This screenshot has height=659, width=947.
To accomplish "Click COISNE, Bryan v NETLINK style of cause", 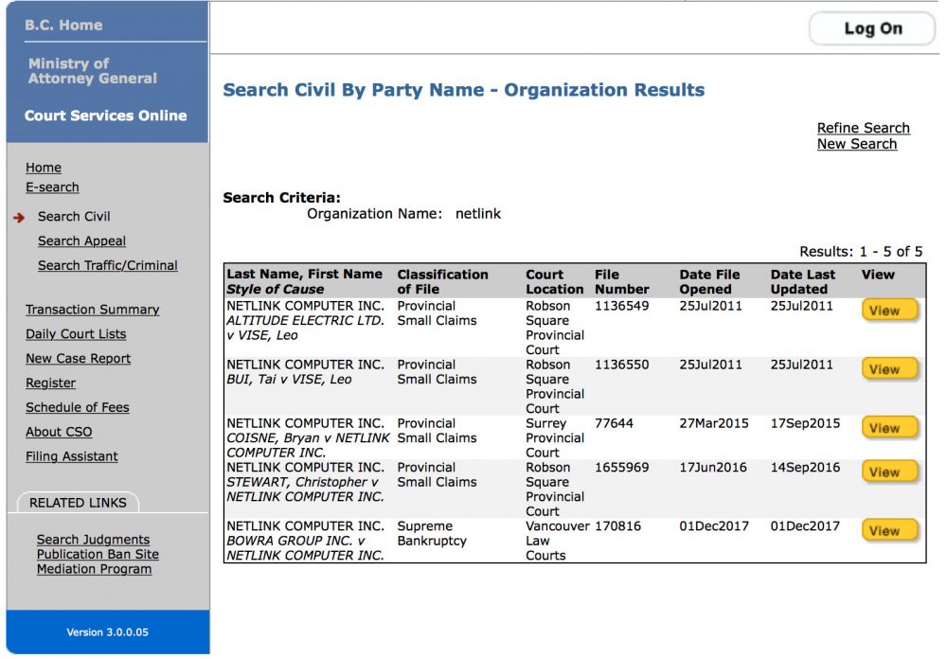I will pos(308,445).
